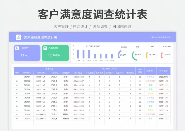Click the 服务人员 column header
The image size is (185, 131).
119,73
